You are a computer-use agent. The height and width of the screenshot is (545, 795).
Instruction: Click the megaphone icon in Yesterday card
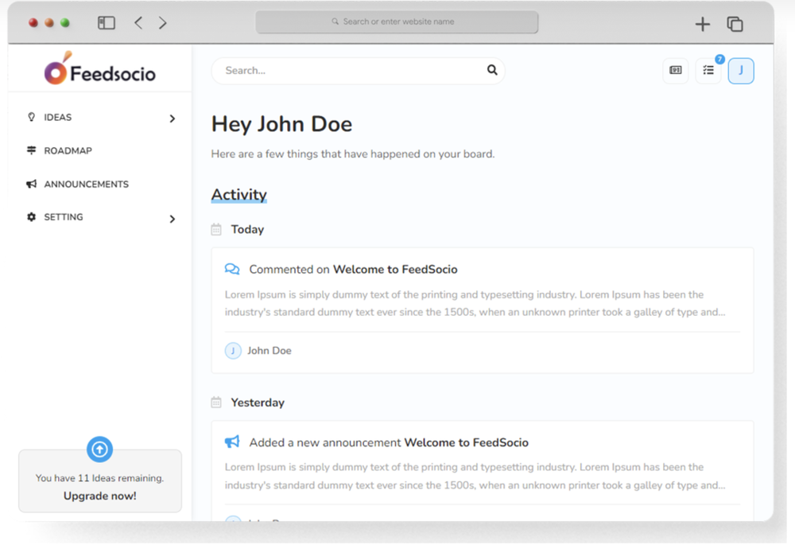coord(232,442)
